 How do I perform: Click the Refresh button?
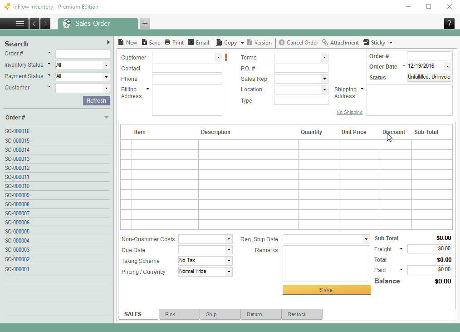point(97,101)
